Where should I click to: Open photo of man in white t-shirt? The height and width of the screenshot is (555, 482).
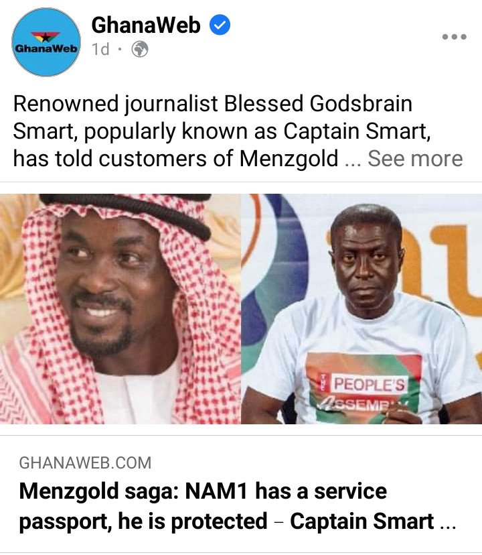click(x=361, y=308)
